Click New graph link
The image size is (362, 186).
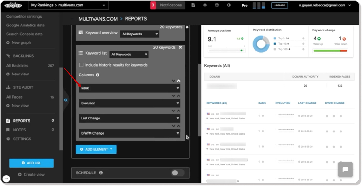click(18, 42)
